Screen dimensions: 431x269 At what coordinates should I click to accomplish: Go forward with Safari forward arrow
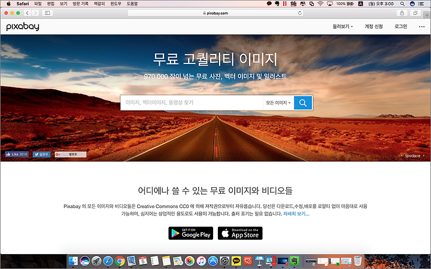(35, 13)
